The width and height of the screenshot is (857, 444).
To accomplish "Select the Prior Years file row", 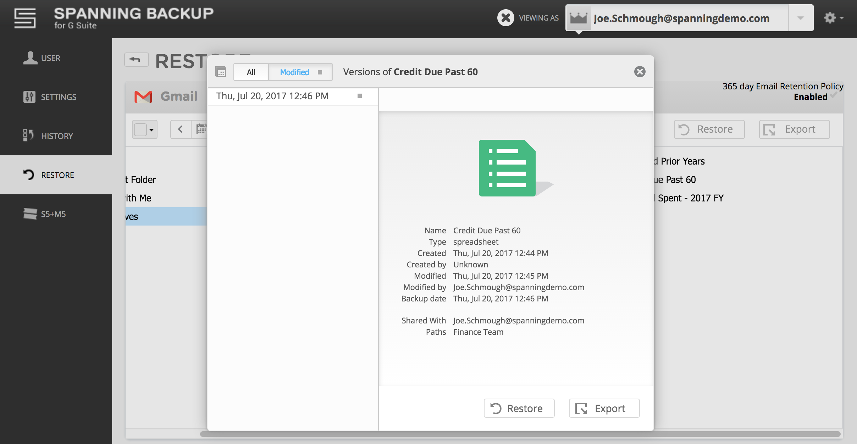I will coord(748,161).
